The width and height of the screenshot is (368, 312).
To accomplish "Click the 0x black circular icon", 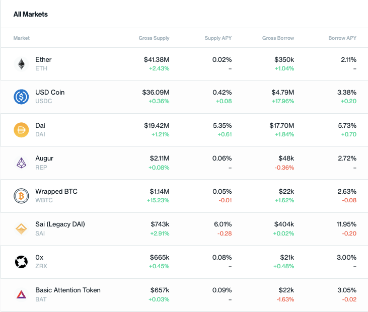I will tap(21, 262).
